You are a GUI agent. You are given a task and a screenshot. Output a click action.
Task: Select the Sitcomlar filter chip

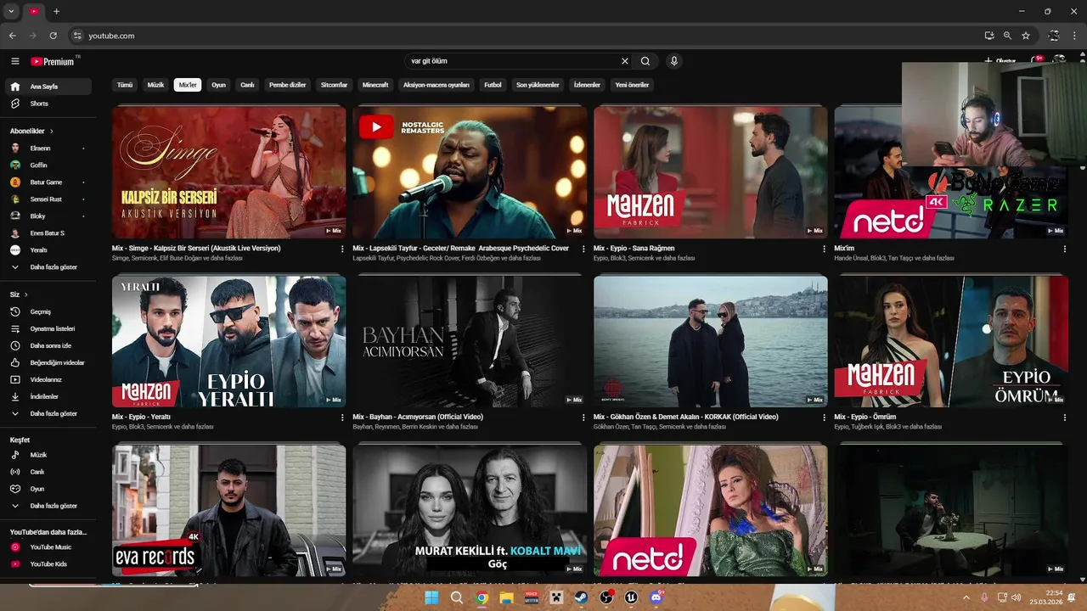coord(334,85)
